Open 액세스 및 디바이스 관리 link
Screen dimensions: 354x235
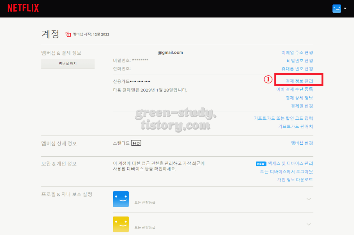(290, 163)
